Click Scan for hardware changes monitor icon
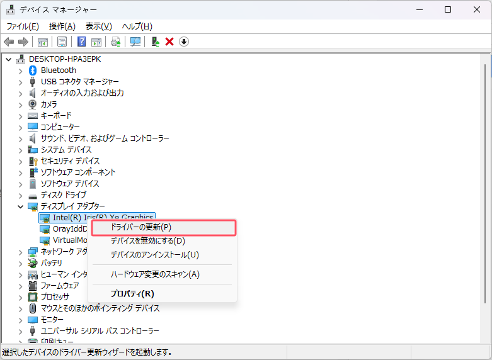Screen dimensions: 492x360 135,42
